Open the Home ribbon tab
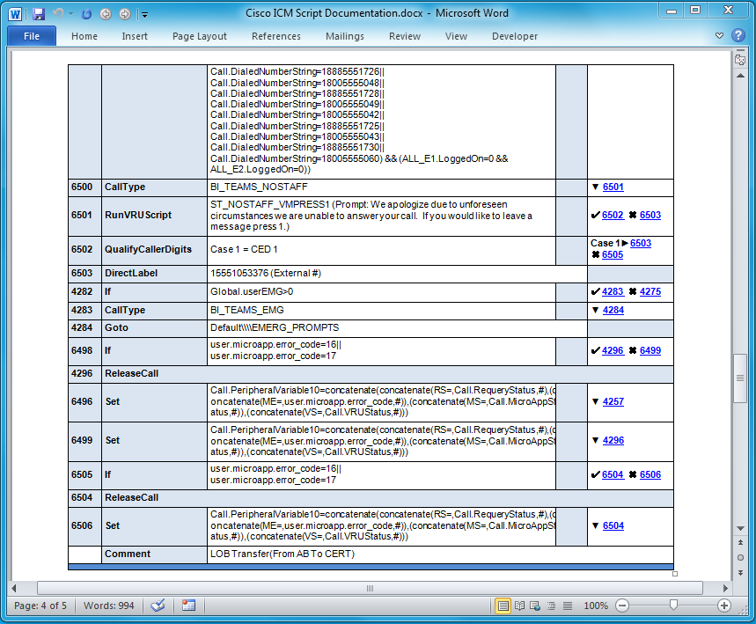 point(84,36)
